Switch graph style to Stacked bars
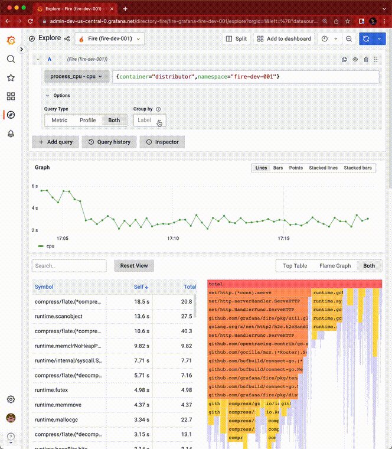The image size is (392, 449). pos(358,168)
